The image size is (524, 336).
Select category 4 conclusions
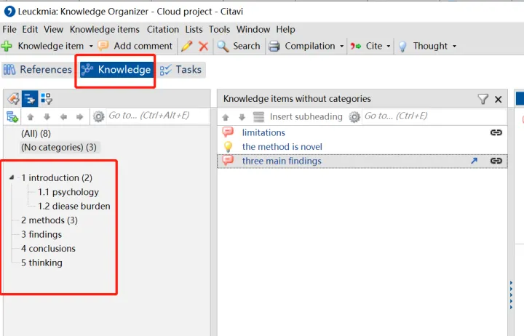pyautogui.click(x=48, y=249)
